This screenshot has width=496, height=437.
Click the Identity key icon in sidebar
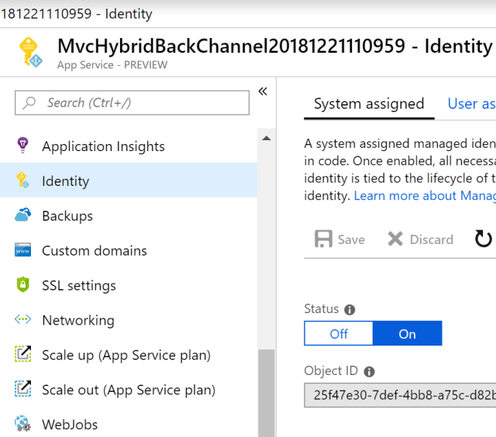(22, 181)
